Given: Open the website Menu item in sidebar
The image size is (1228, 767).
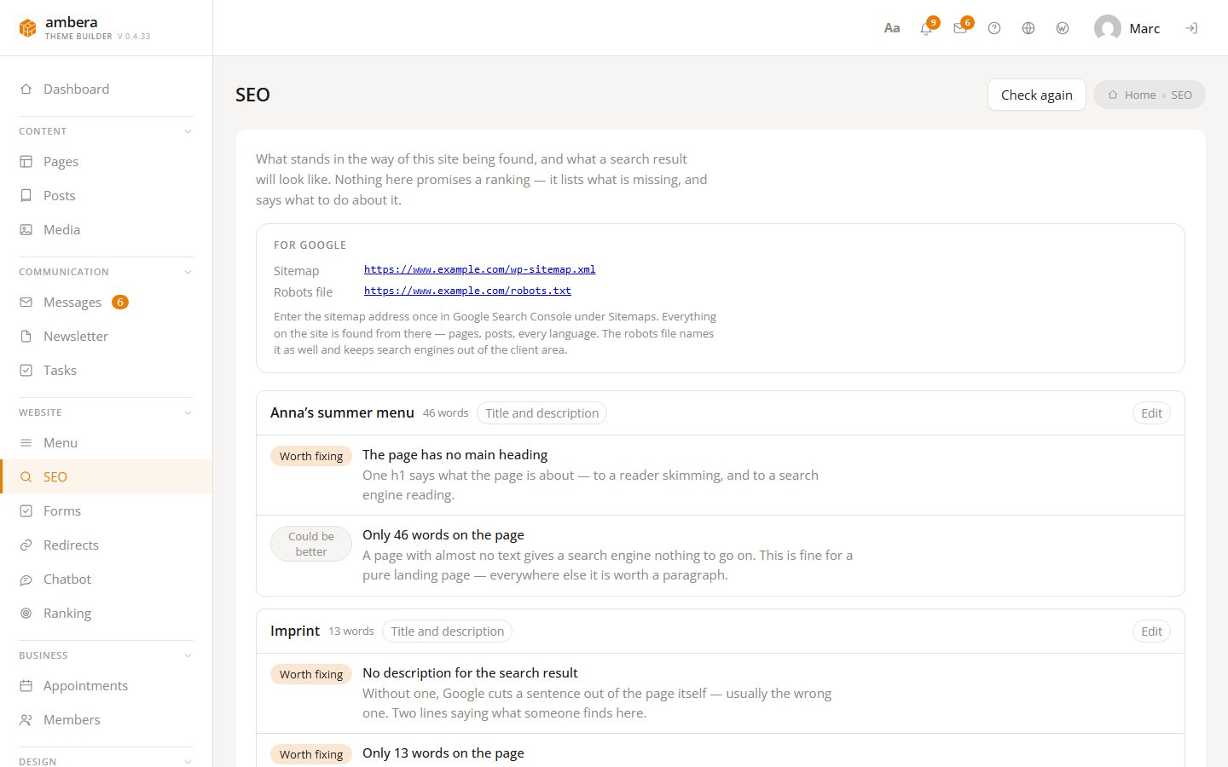Looking at the screenshot, I should [x=107, y=442].
